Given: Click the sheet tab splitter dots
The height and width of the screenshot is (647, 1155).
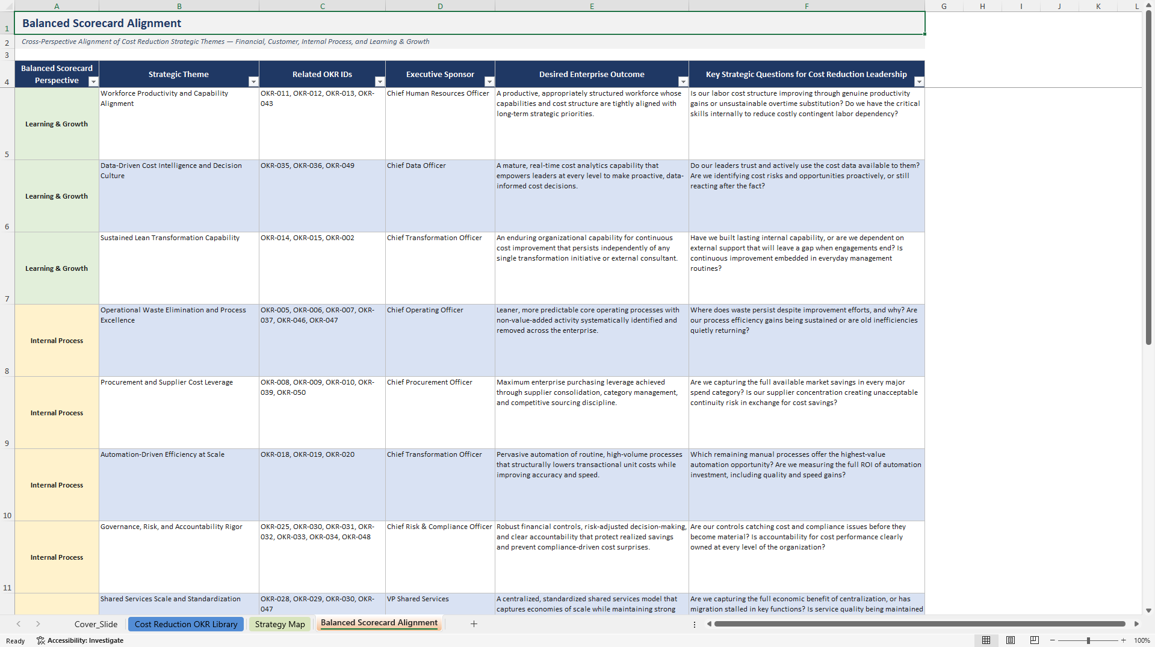Looking at the screenshot, I should [695, 624].
